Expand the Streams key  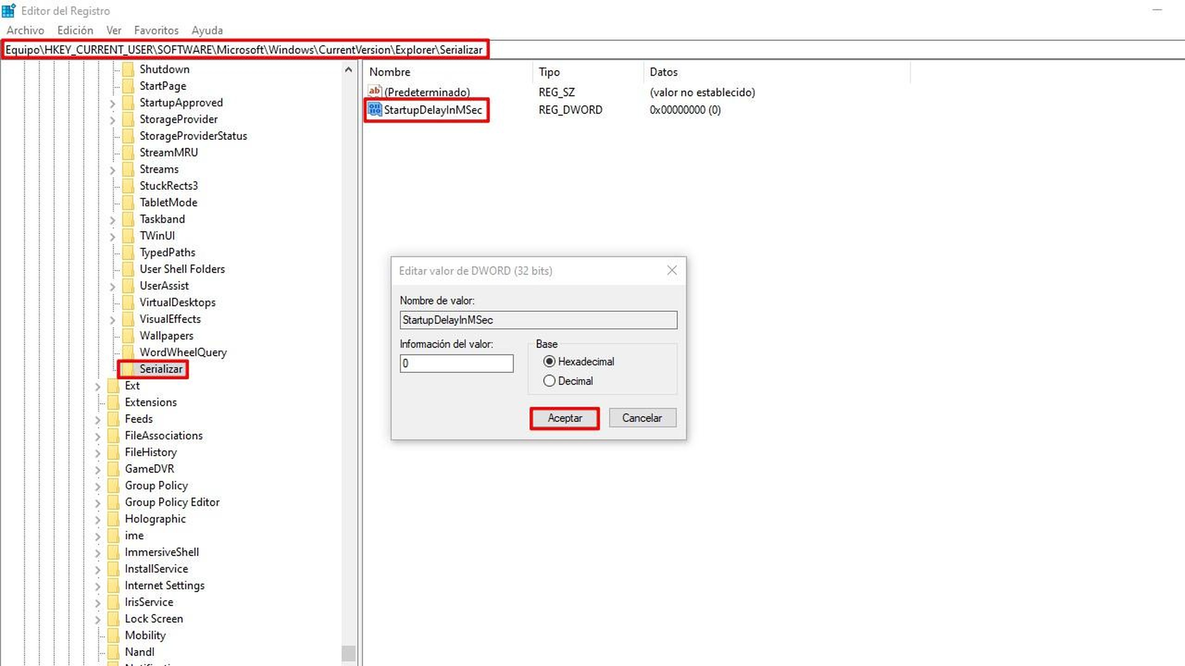point(112,170)
